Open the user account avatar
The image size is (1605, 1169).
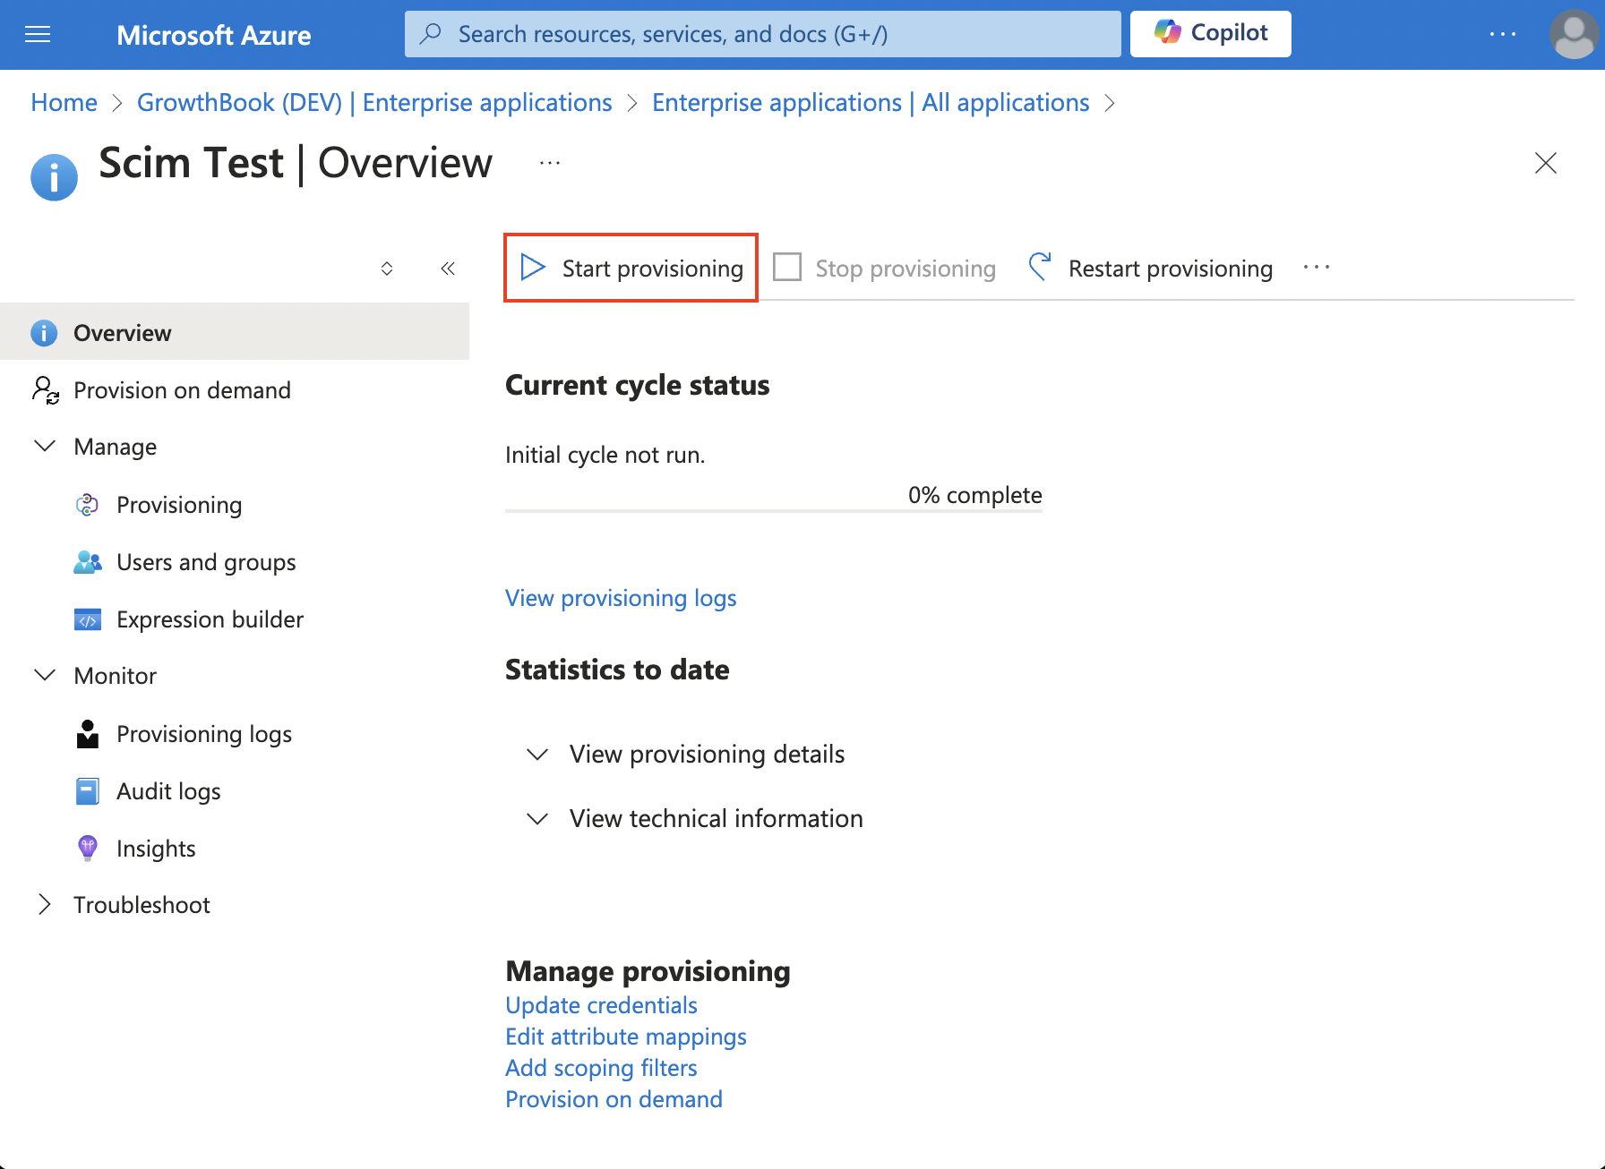[x=1574, y=34]
